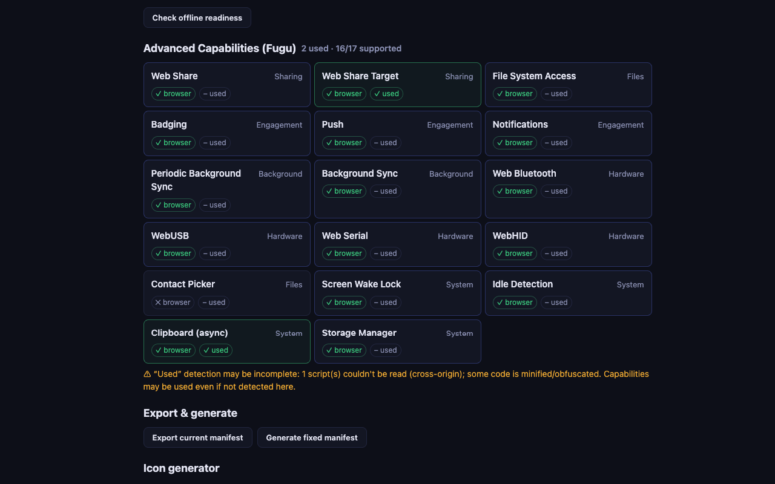Click browser badge on Badging card
Image resolution: width=775 pixels, height=484 pixels.
tap(173, 143)
